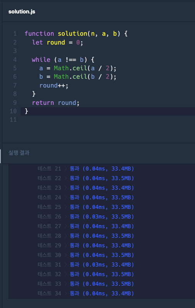Screen dimensions: 195x308
Task: Click 'a = Math.ceil(a / 2);' line
Action: (x=78, y=68)
